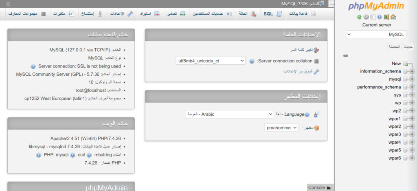The image size is (417, 191).
Task: Open the Console bar at bottom
Action: (320, 188)
